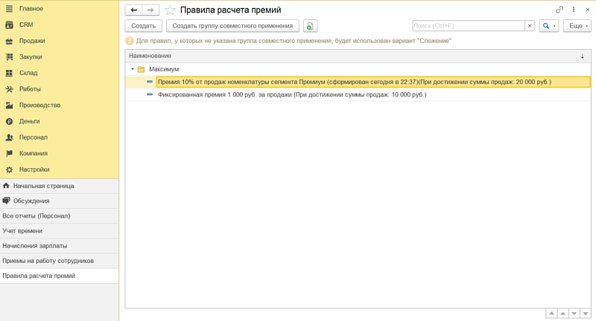Click the green copy document icon
Viewport: 596px width, 321px height.
(x=310, y=26)
